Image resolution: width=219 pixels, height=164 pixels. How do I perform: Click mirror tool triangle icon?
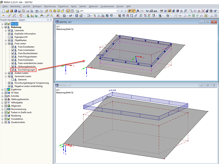pyautogui.click(x=199, y=11)
